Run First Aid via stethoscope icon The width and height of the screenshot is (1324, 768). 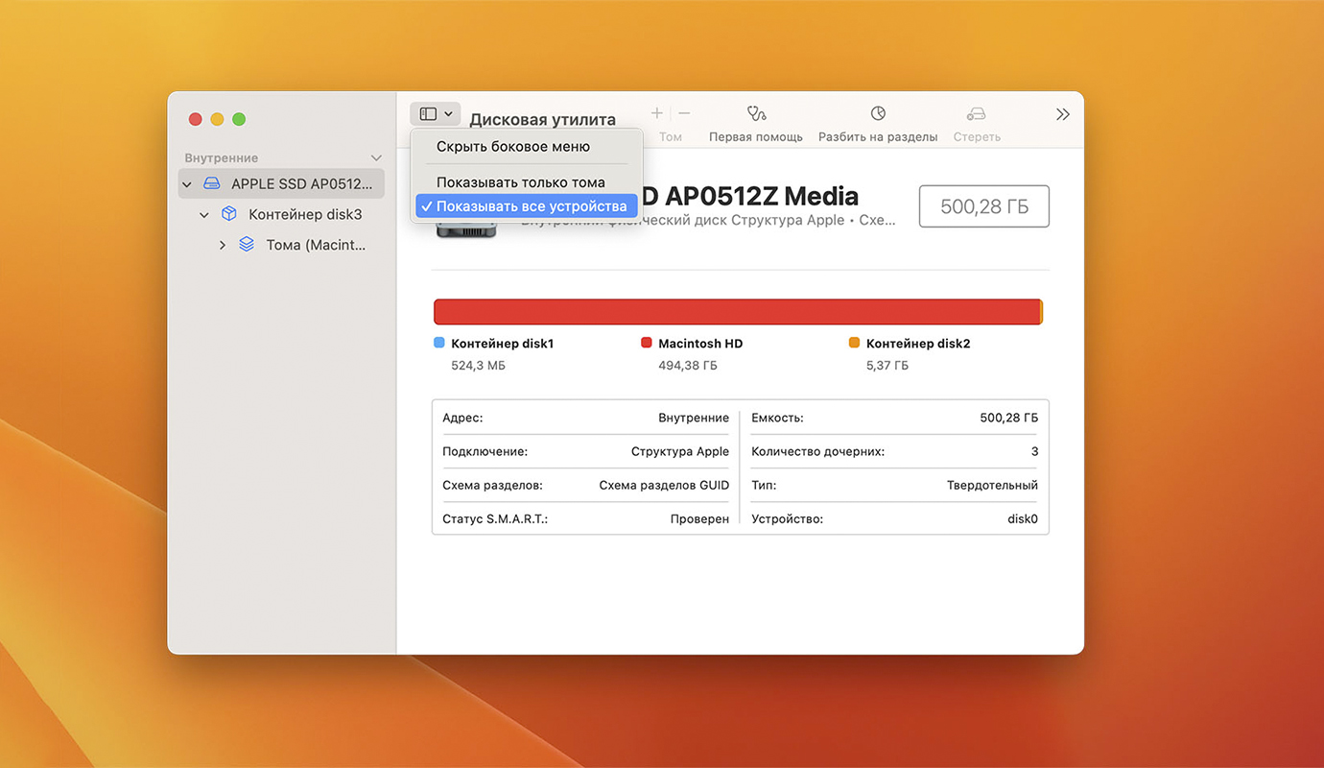click(756, 113)
